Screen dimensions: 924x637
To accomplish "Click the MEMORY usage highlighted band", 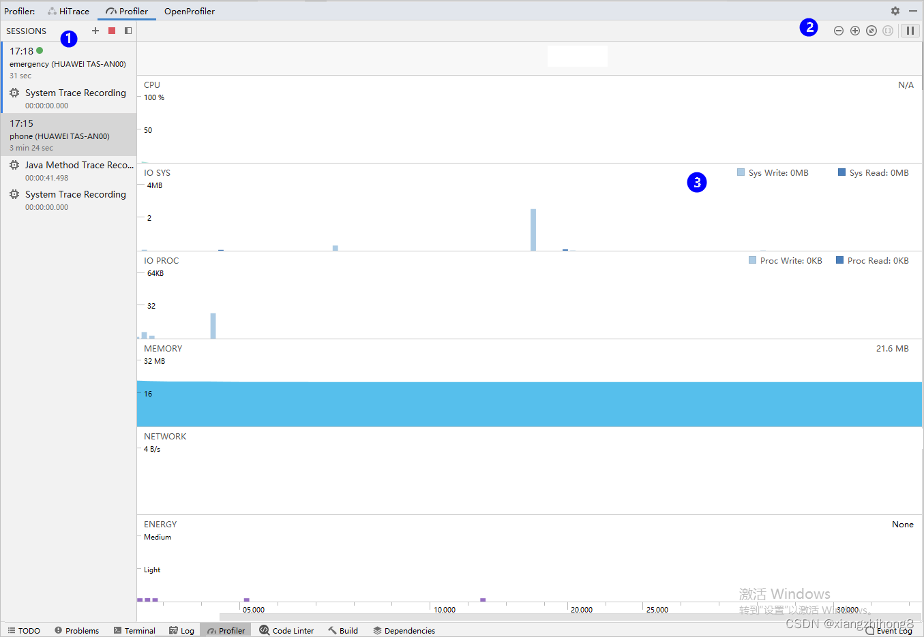I will 477,404.
